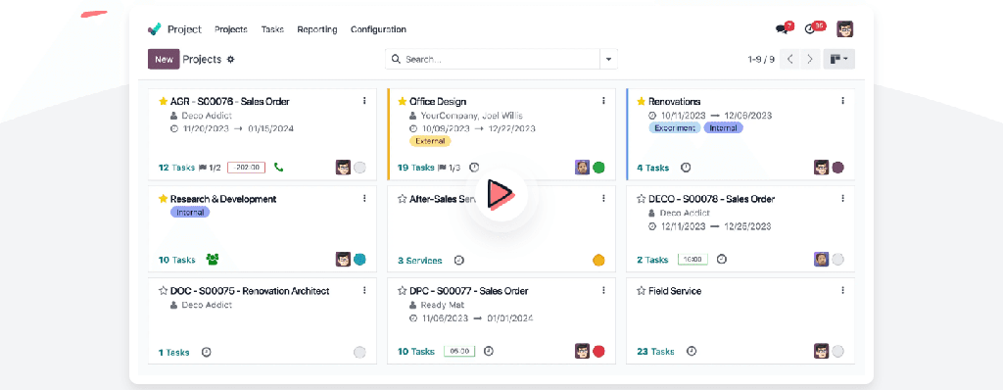Click clock activity icon on Field Service
This screenshot has width=1003, height=390.
[x=691, y=351]
